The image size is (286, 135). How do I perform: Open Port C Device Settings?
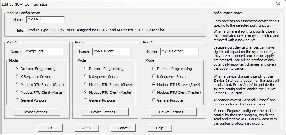[x=173, y=112]
